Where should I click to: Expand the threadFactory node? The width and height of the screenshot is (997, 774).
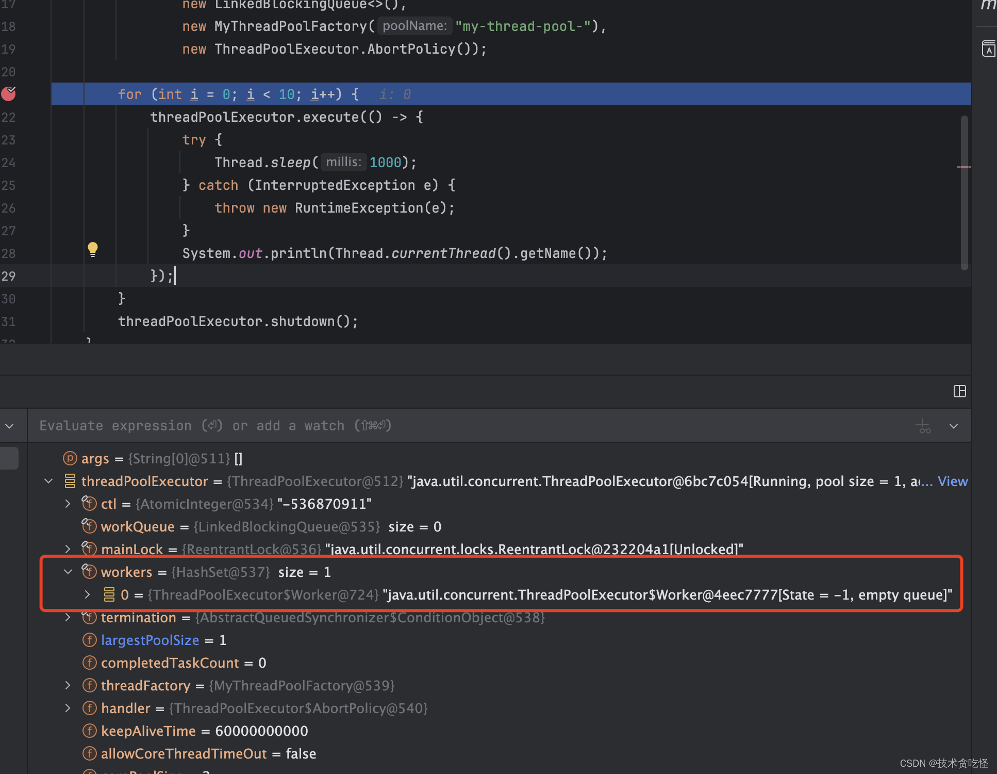click(x=68, y=685)
